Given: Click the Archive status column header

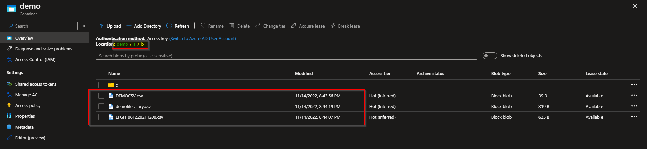Looking at the screenshot, I should pyautogui.click(x=430, y=73).
